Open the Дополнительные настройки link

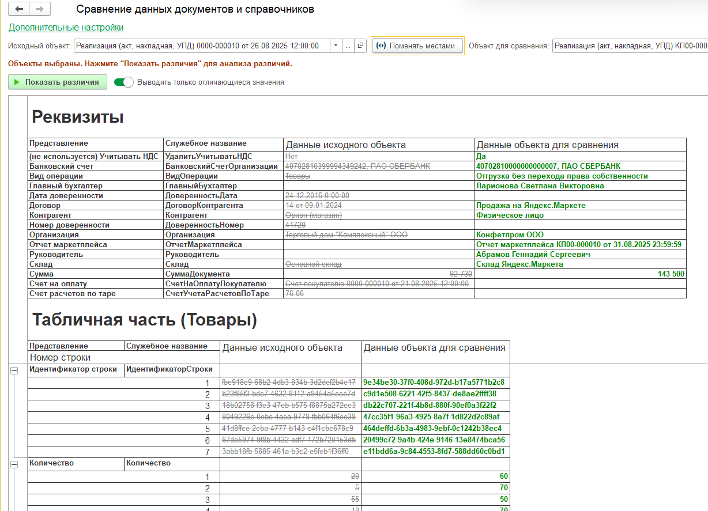click(x=66, y=27)
